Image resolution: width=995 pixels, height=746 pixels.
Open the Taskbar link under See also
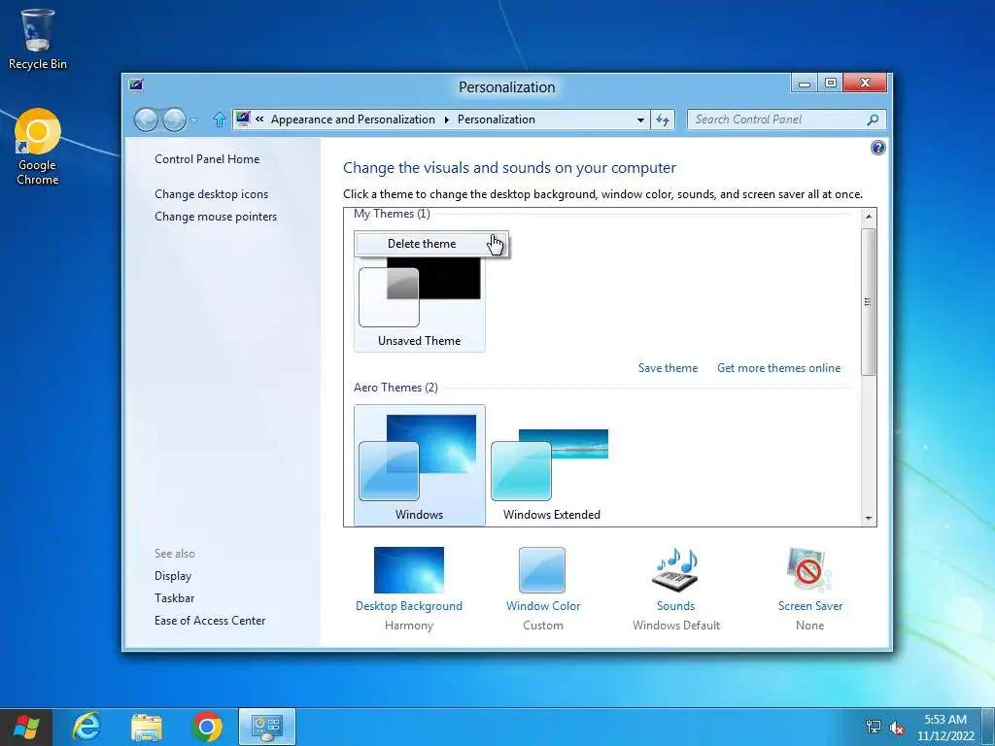click(175, 598)
